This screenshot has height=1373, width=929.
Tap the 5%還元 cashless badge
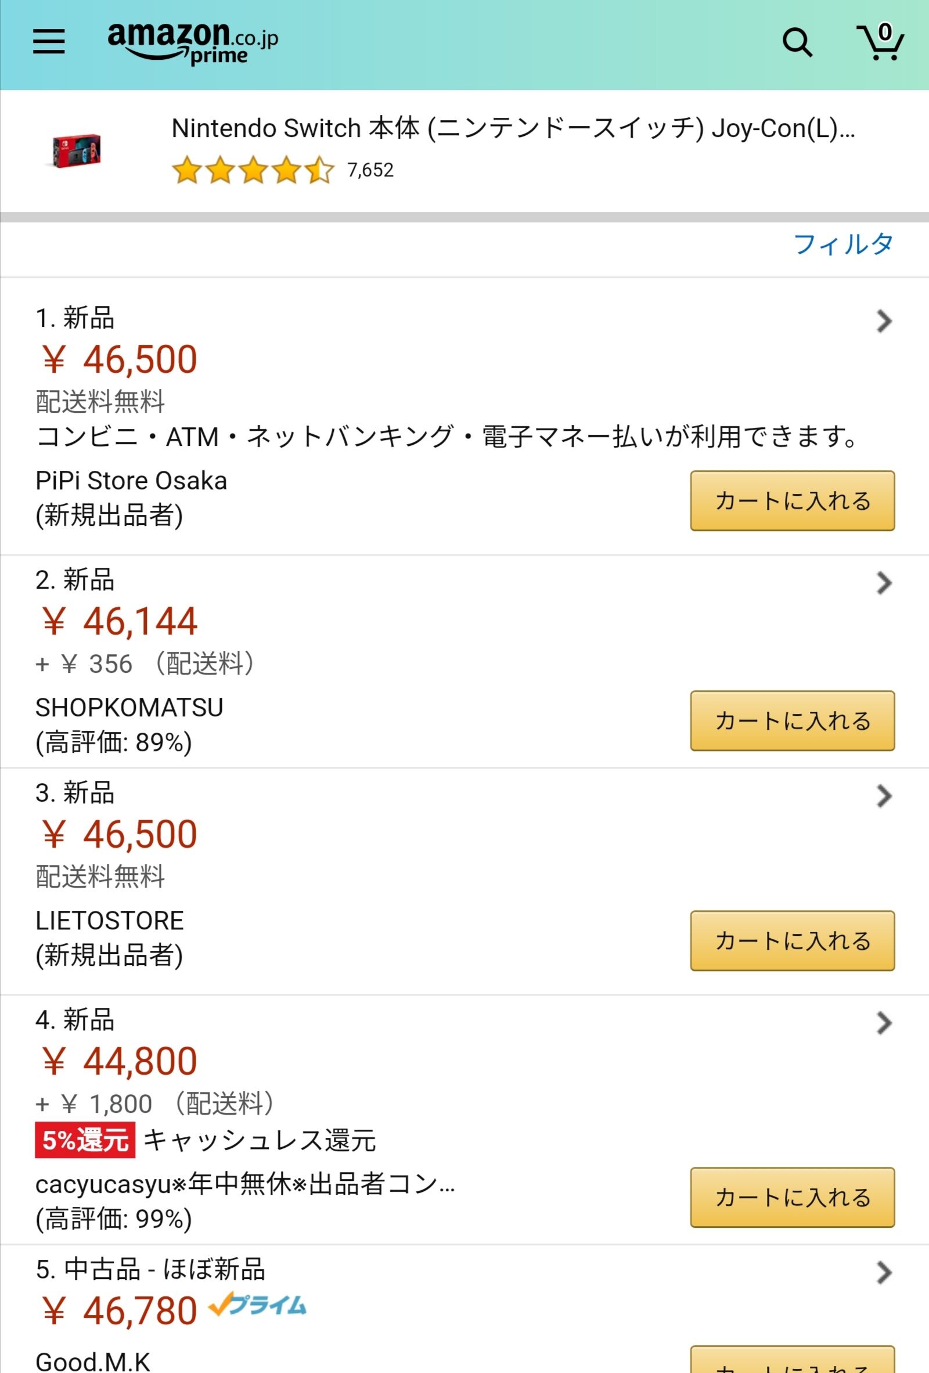click(x=85, y=1140)
